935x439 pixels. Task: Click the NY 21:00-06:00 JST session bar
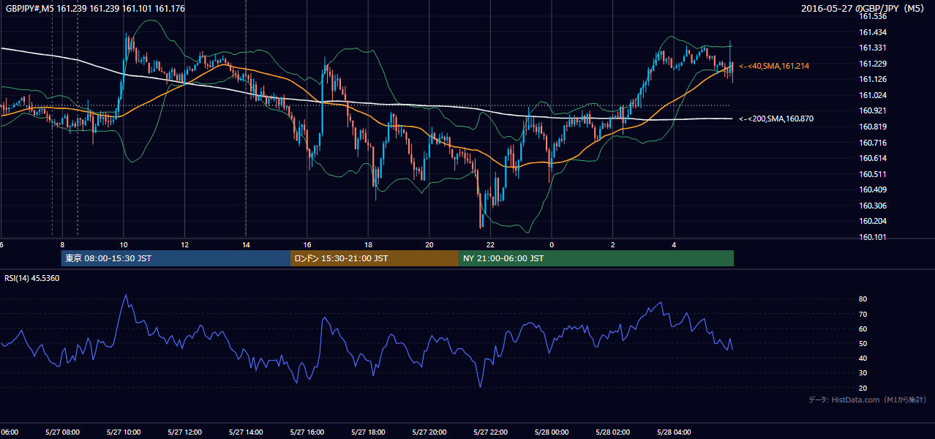pos(596,258)
